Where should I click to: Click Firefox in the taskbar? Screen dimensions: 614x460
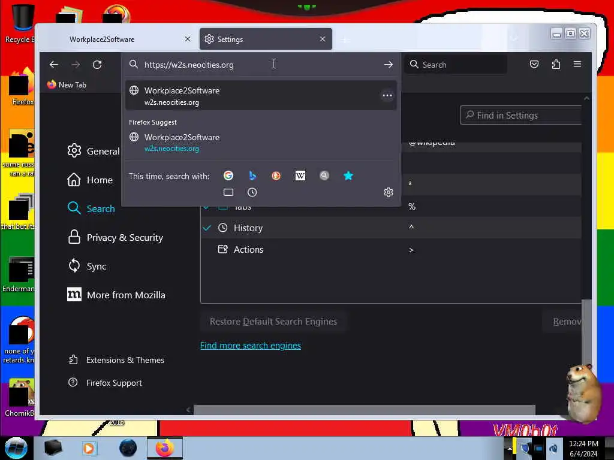pyautogui.click(x=164, y=448)
